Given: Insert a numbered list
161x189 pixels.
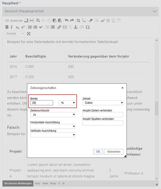Looking at the screenshot, I should click(30, 27).
